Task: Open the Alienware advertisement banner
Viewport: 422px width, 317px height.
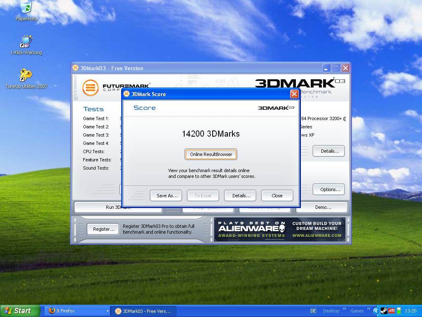Action: [x=280, y=229]
